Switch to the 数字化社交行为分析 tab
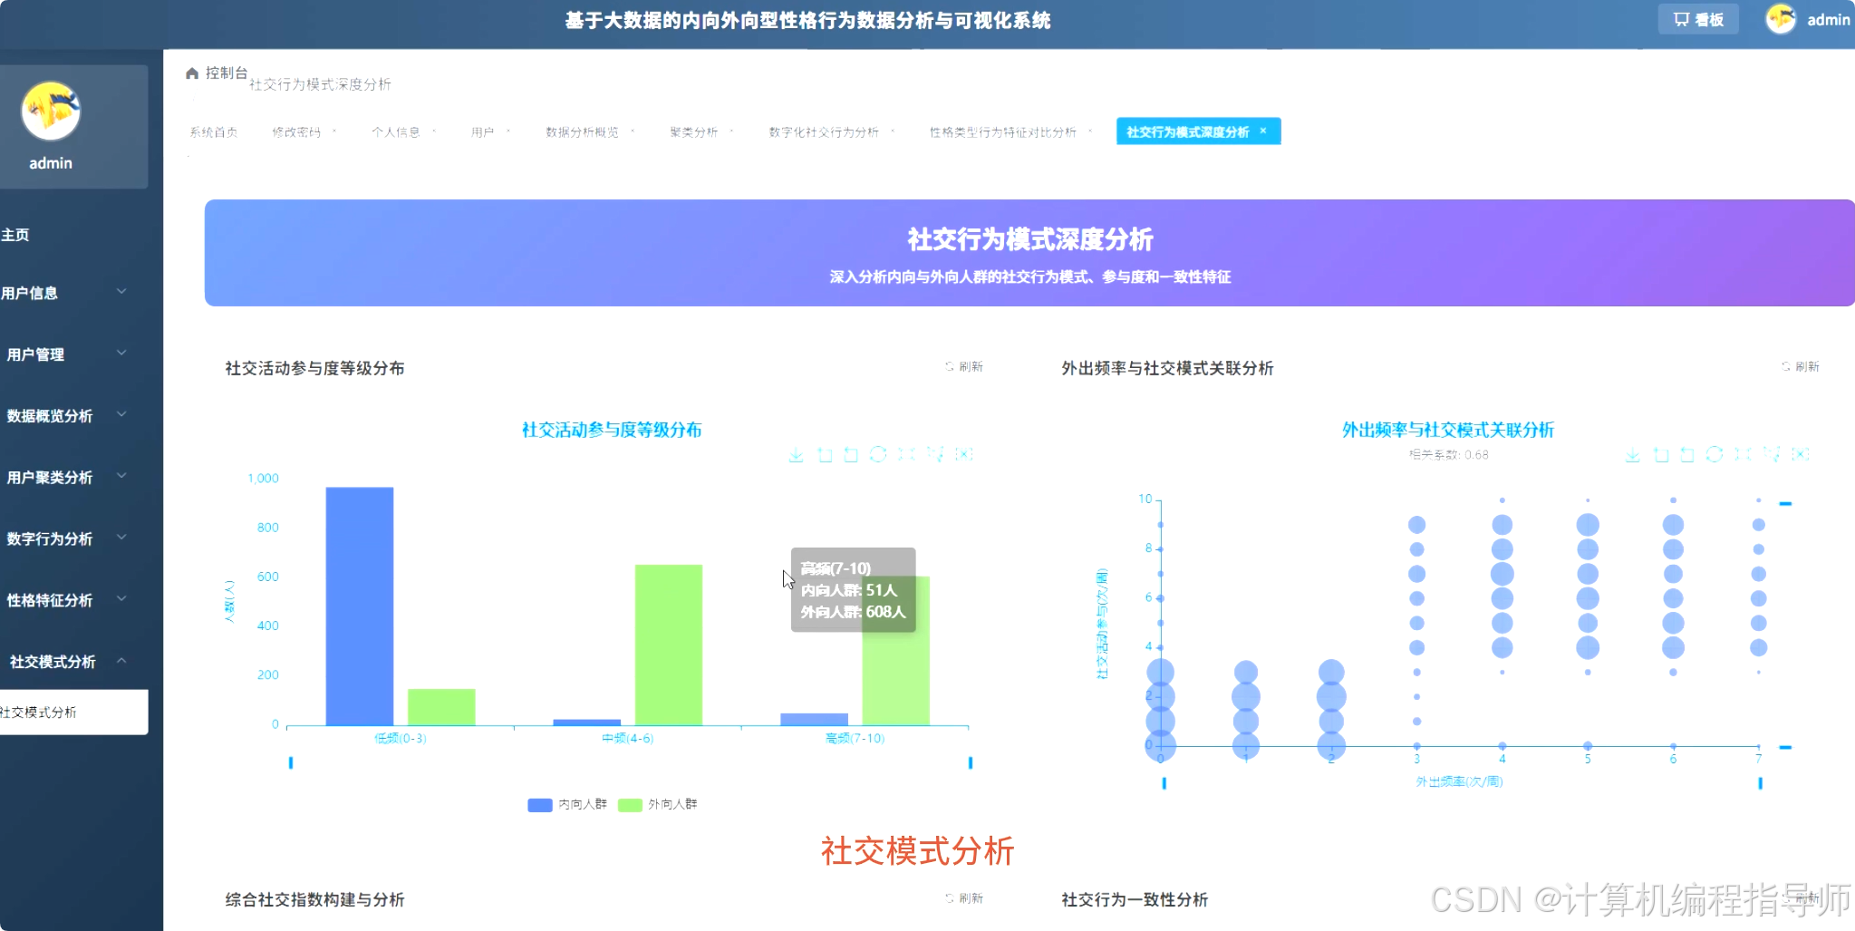This screenshot has width=1855, height=931. tap(824, 132)
